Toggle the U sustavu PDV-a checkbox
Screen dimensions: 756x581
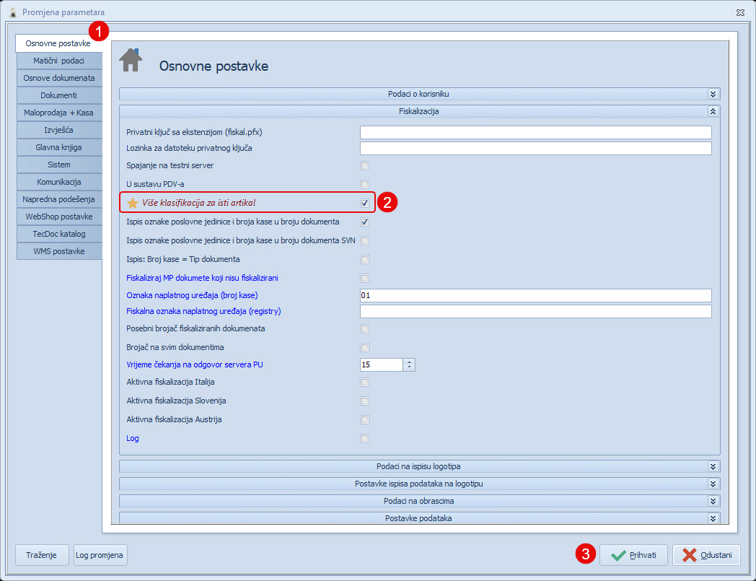click(x=365, y=185)
